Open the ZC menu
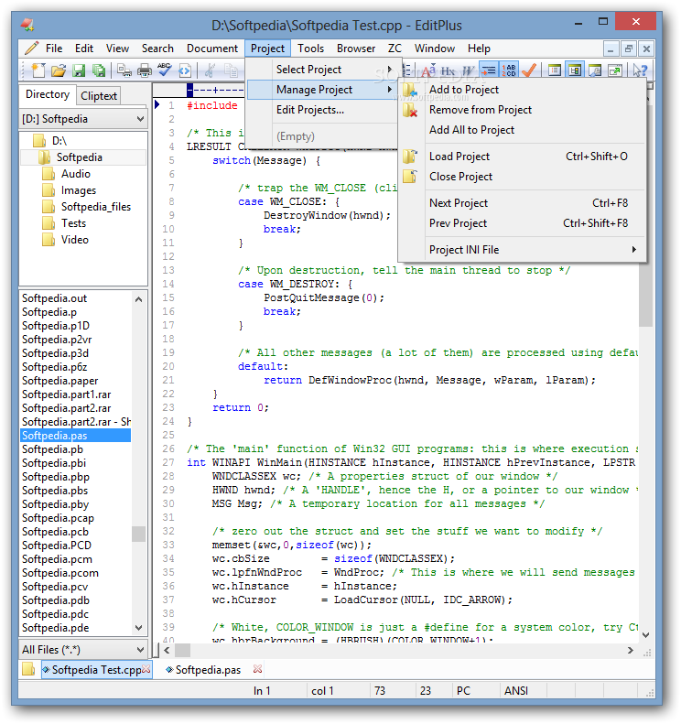The width and height of the screenshot is (681, 724). [395, 49]
